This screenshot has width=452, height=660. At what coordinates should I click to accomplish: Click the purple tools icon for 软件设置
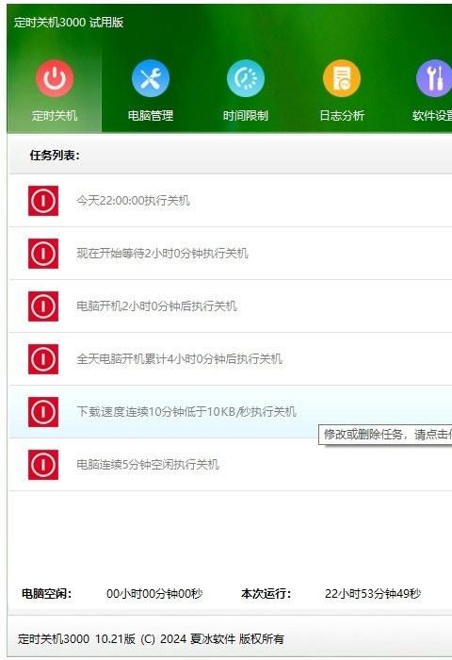434,78
